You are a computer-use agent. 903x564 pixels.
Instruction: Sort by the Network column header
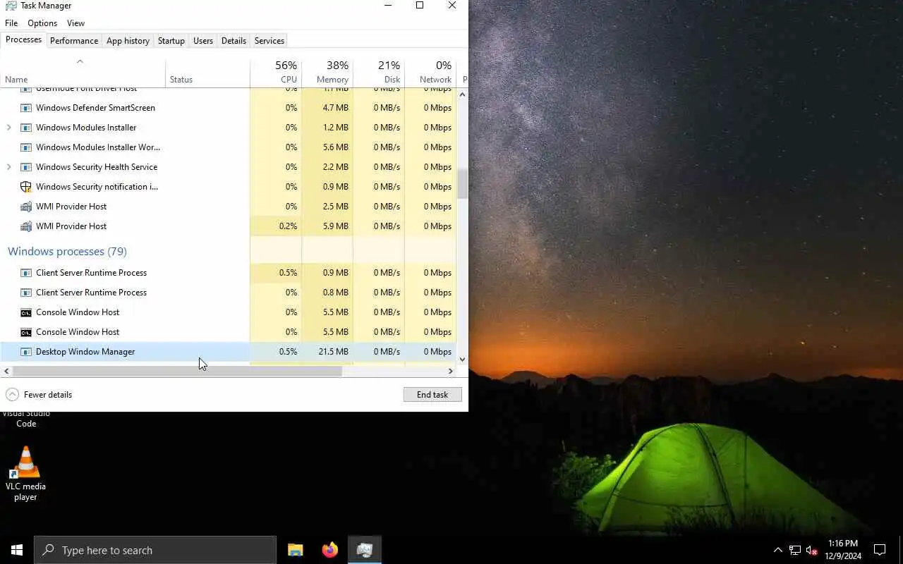[430, 71]
